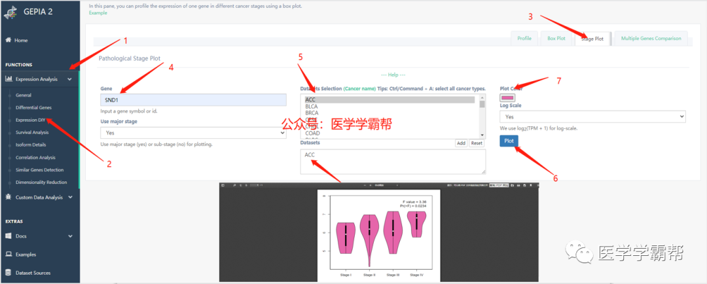Click the Examples laptop icon
707x284 pixels.
(9, 255)
